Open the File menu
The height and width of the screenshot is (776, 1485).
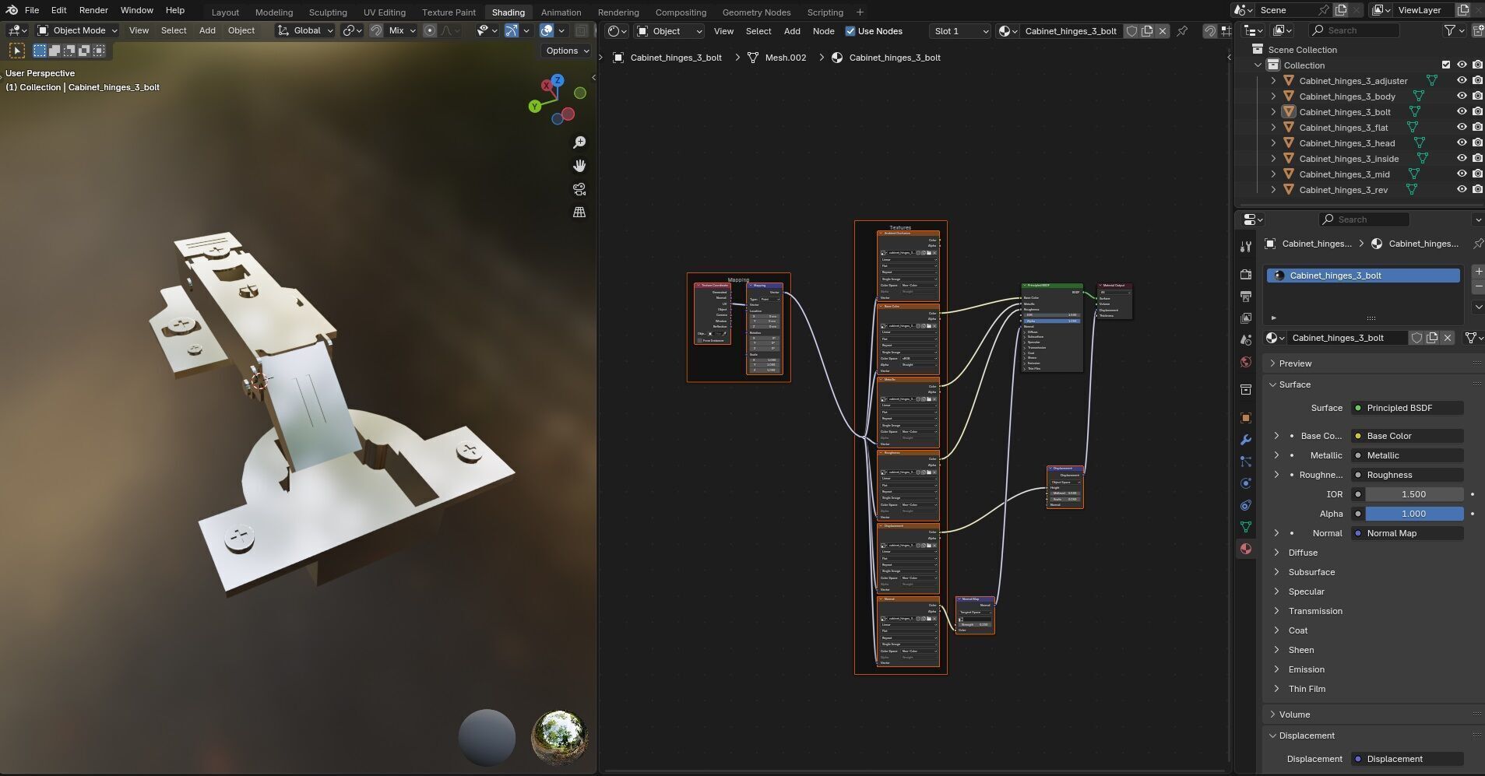click(x=32, y=10)
